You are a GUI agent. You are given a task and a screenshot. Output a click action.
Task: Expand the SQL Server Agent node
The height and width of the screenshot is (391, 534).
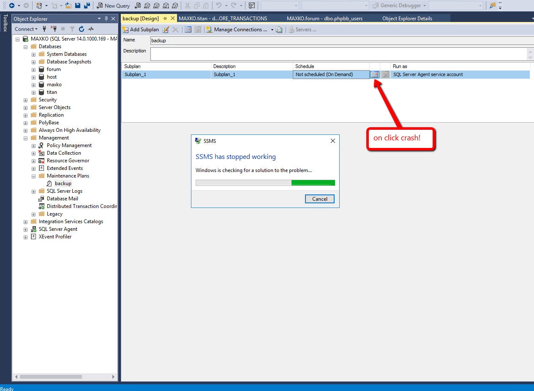[26, 229]
